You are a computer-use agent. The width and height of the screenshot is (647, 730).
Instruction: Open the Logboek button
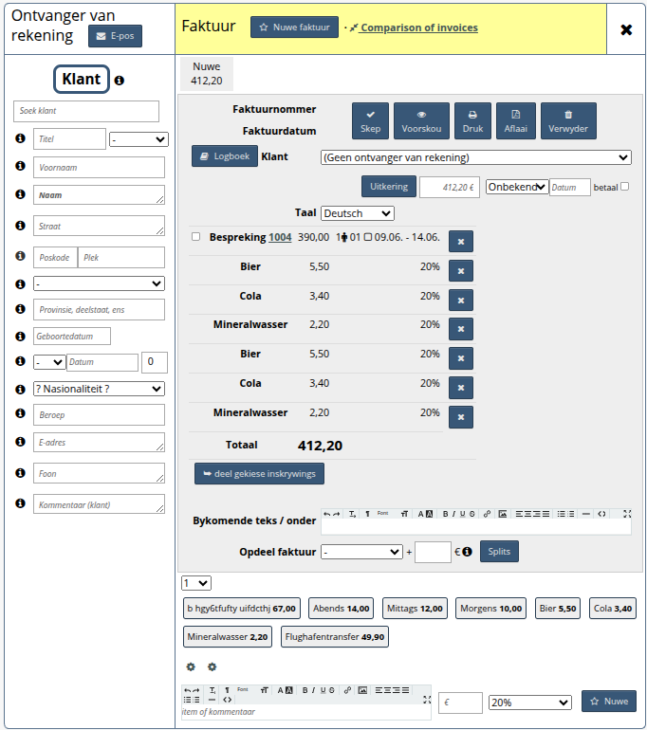225,156
